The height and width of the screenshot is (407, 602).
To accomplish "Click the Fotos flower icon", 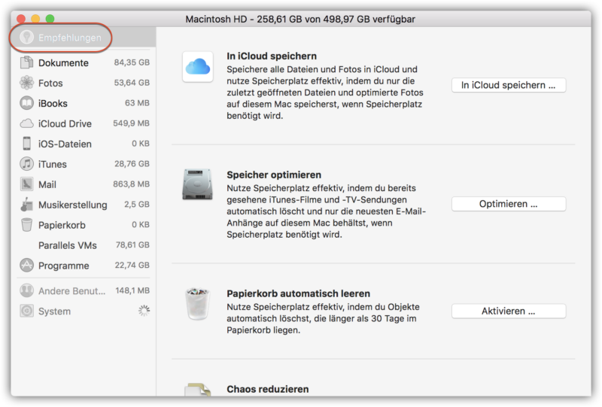I will [26, 83].
